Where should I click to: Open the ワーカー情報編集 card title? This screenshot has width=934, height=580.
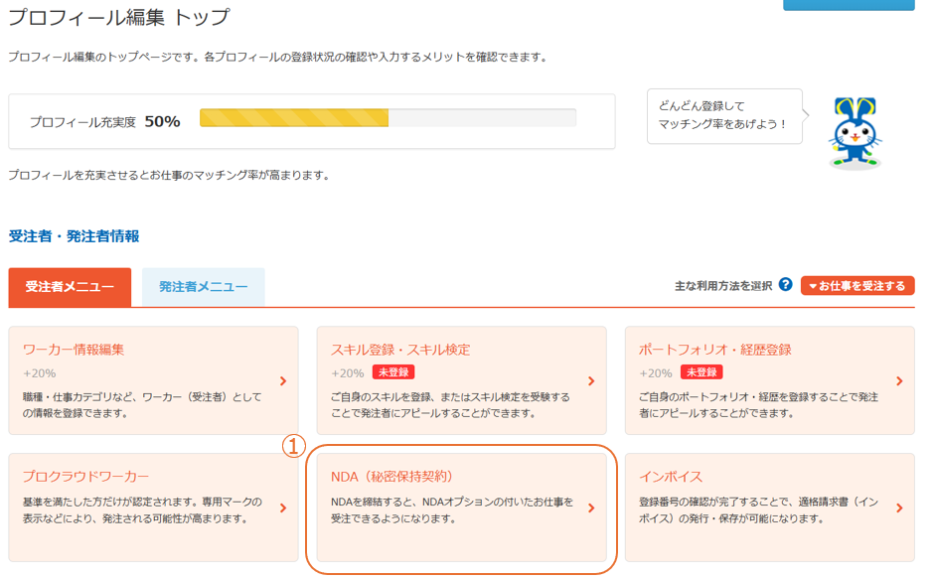[74, 350]
